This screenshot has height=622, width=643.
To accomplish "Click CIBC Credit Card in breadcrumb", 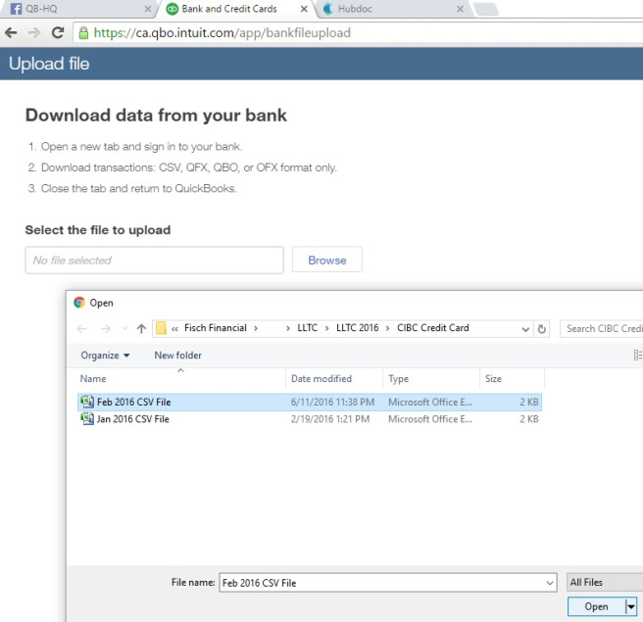I will [432, 328].
